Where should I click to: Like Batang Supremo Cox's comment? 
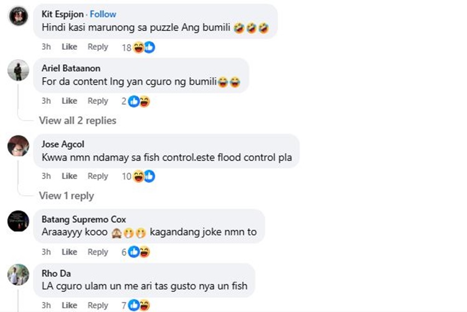tap(69, 252)
